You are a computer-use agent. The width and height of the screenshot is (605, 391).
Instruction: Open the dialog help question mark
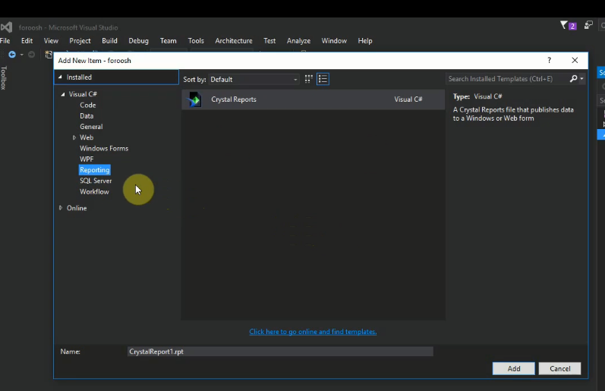[549, 60]
